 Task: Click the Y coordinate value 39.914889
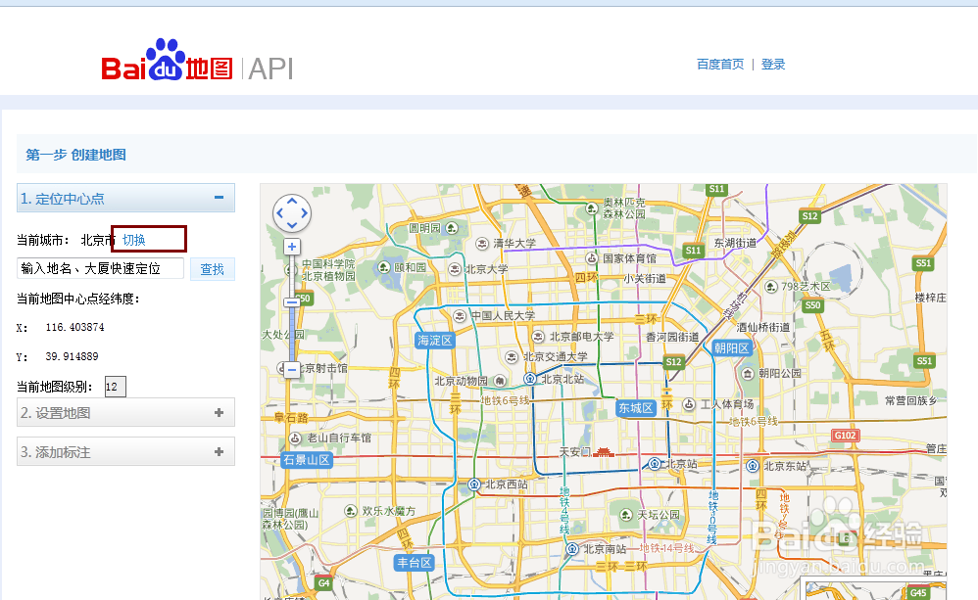pos(72,356)
